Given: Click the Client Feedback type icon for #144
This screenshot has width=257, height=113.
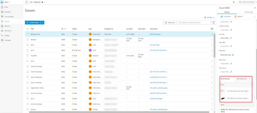Looking at the screenshot, I should pyautogui.click(x=90, y=72).
